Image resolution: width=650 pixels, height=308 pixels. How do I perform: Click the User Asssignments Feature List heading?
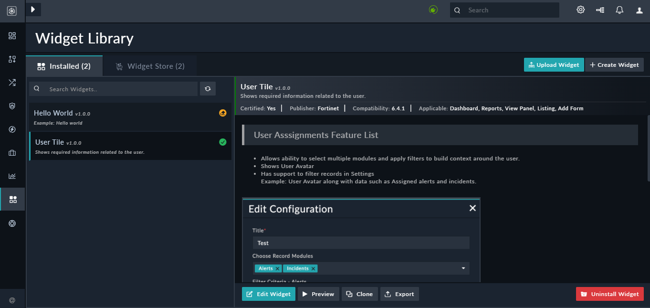316,135
